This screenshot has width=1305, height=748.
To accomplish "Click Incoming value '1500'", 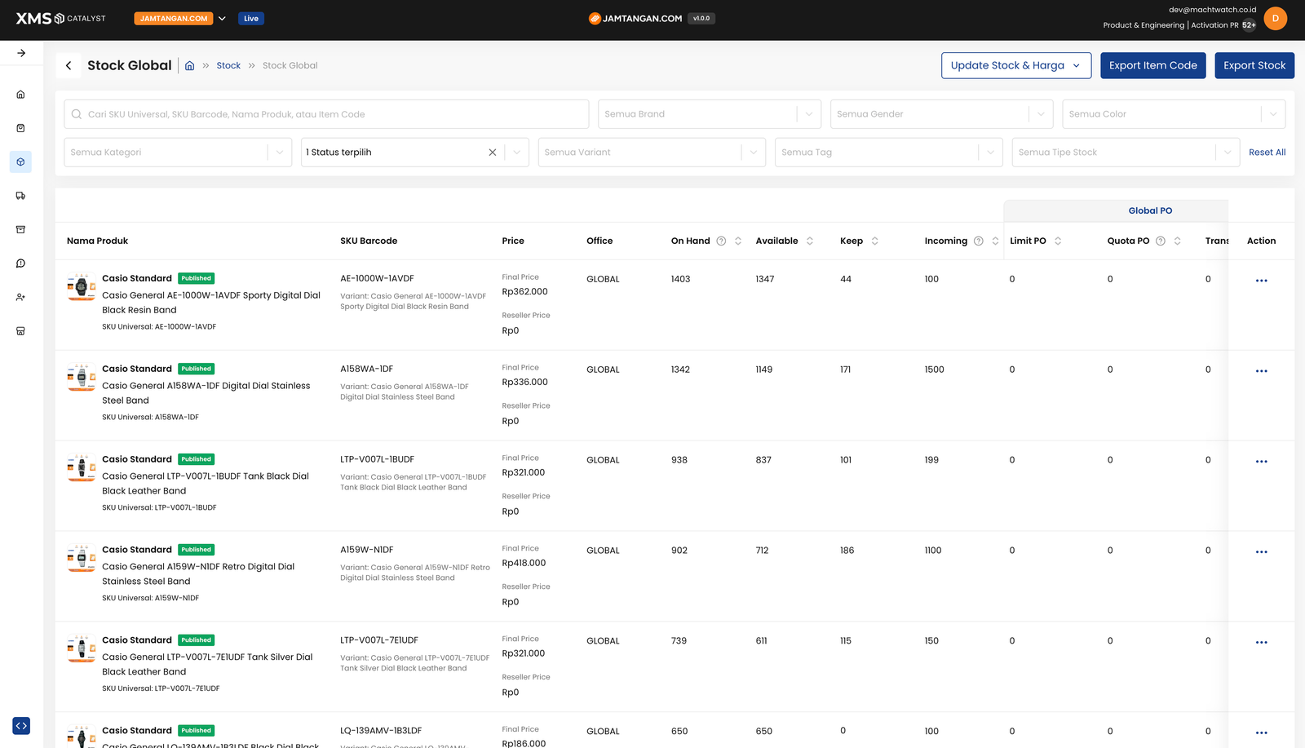I will coord(934,370).
